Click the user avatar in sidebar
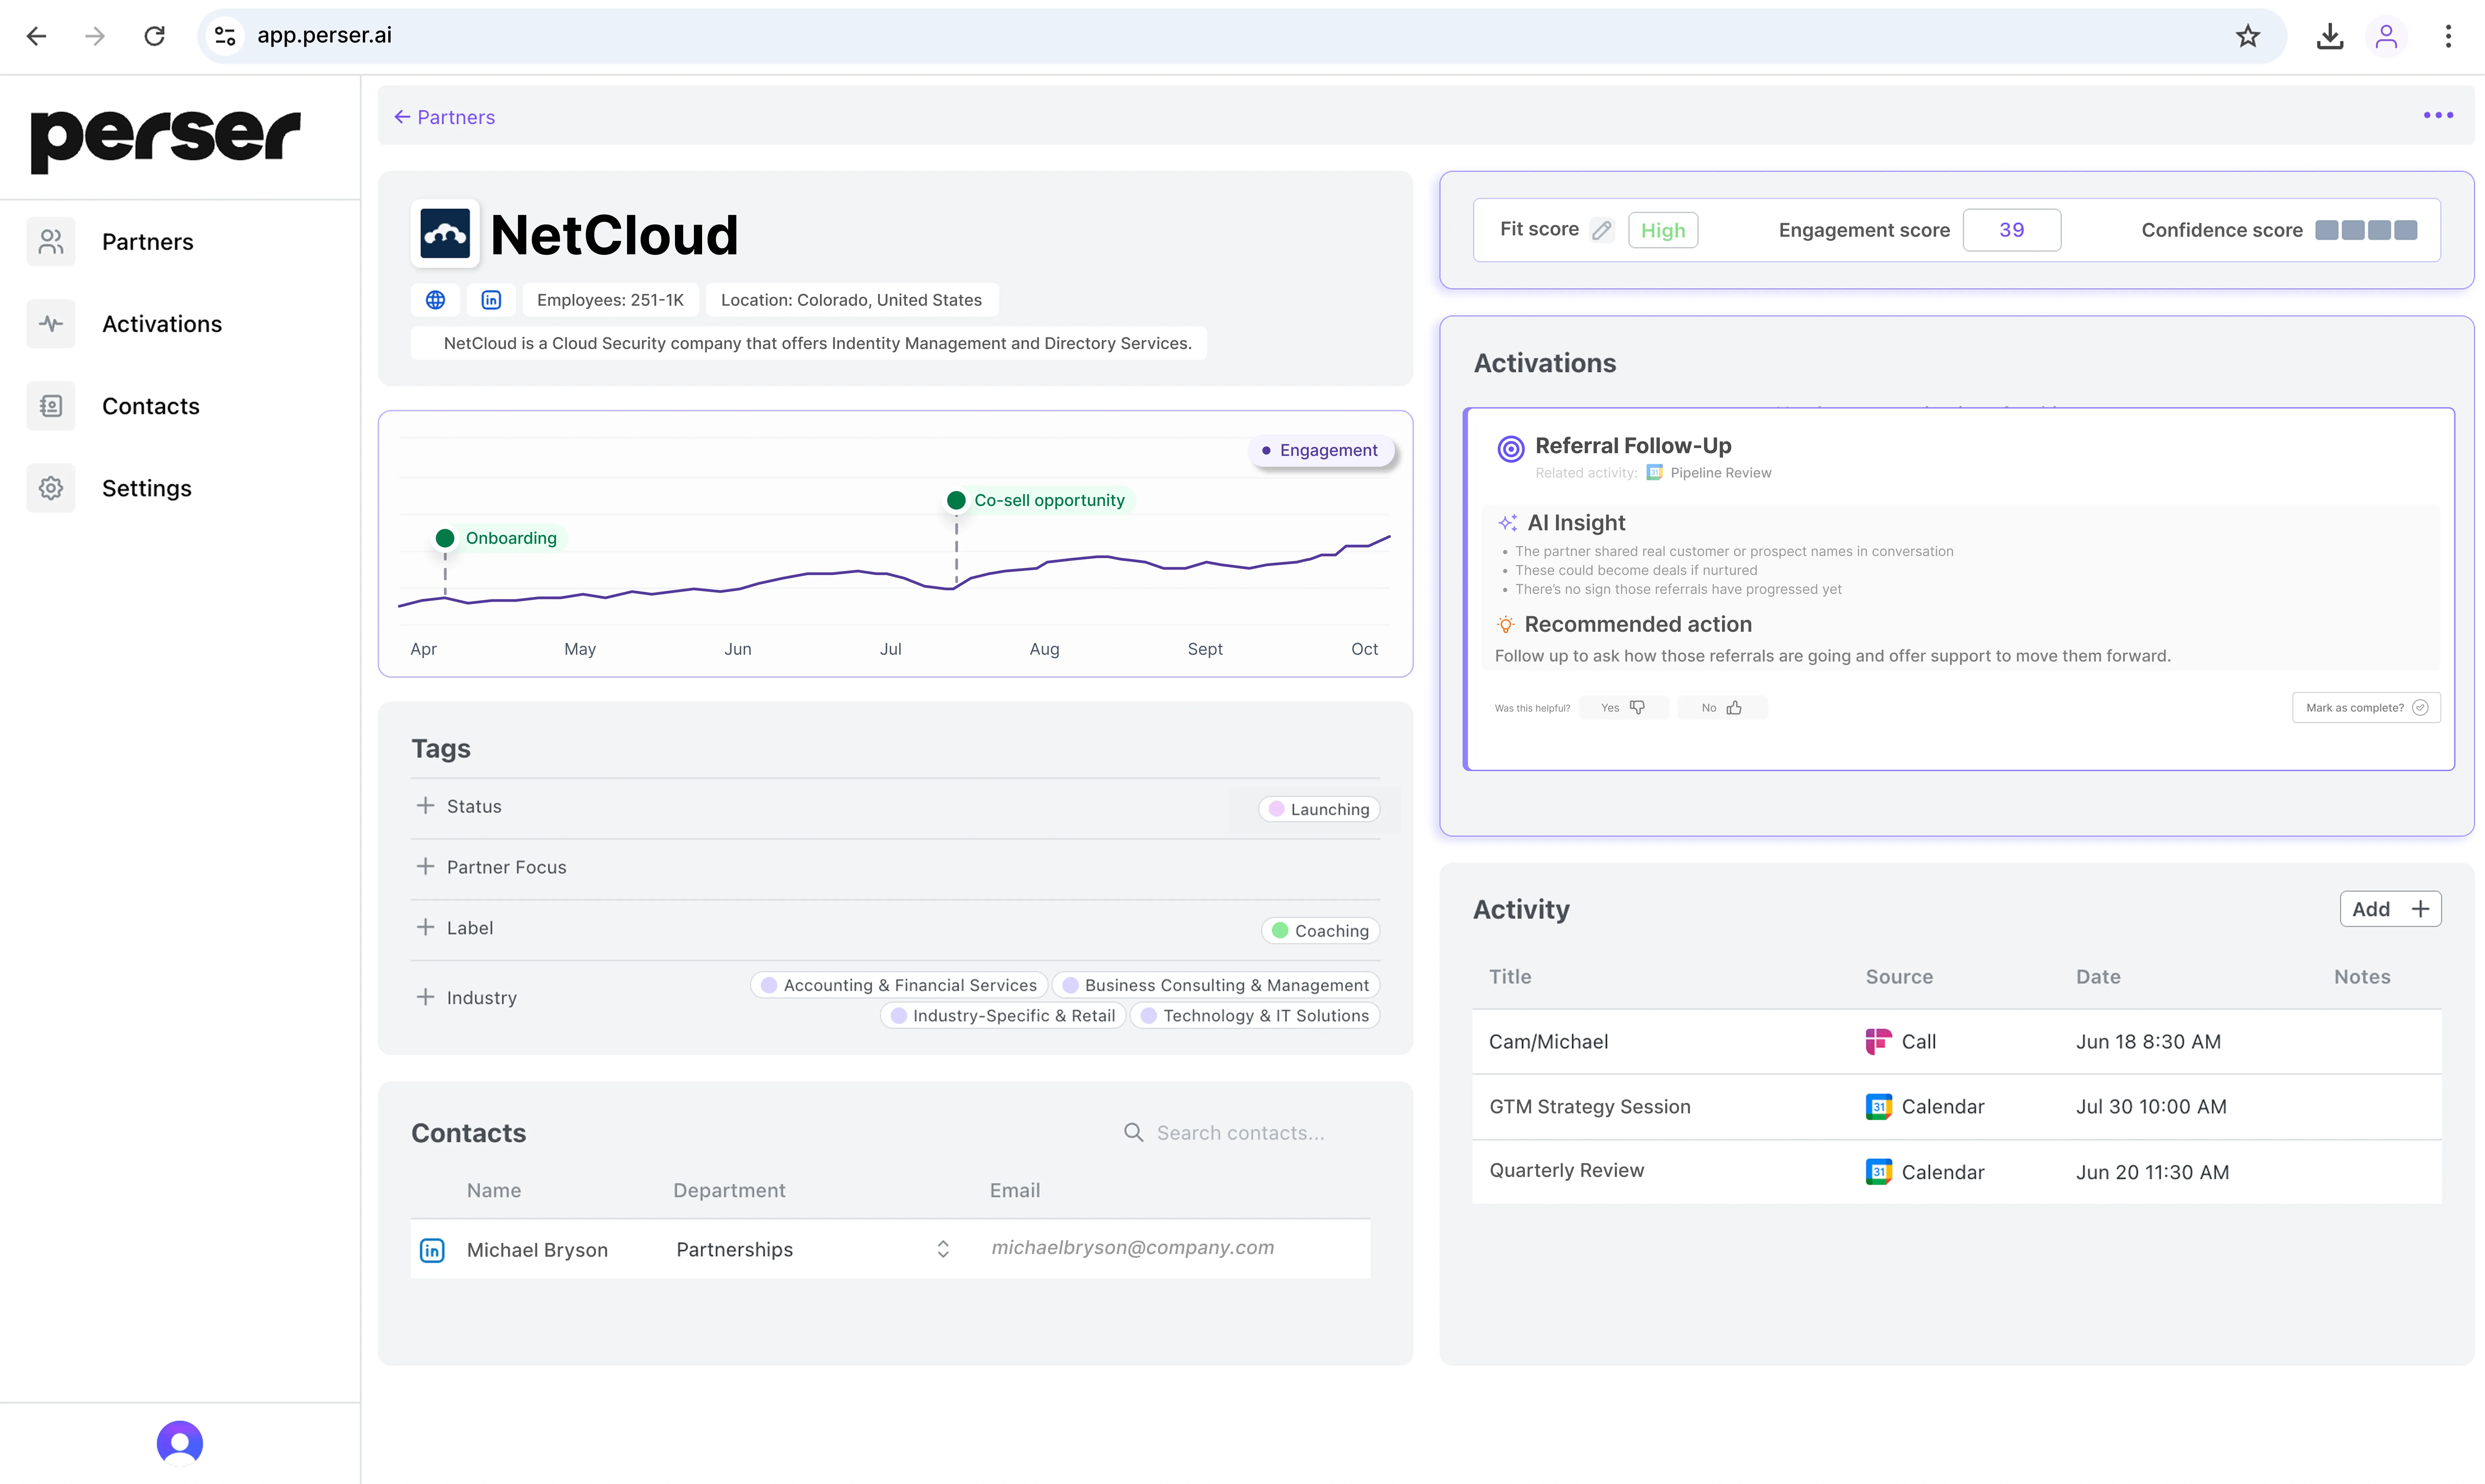Image resolution: width=2485 pixels, height=1484 pixels. pos(180,1443)
